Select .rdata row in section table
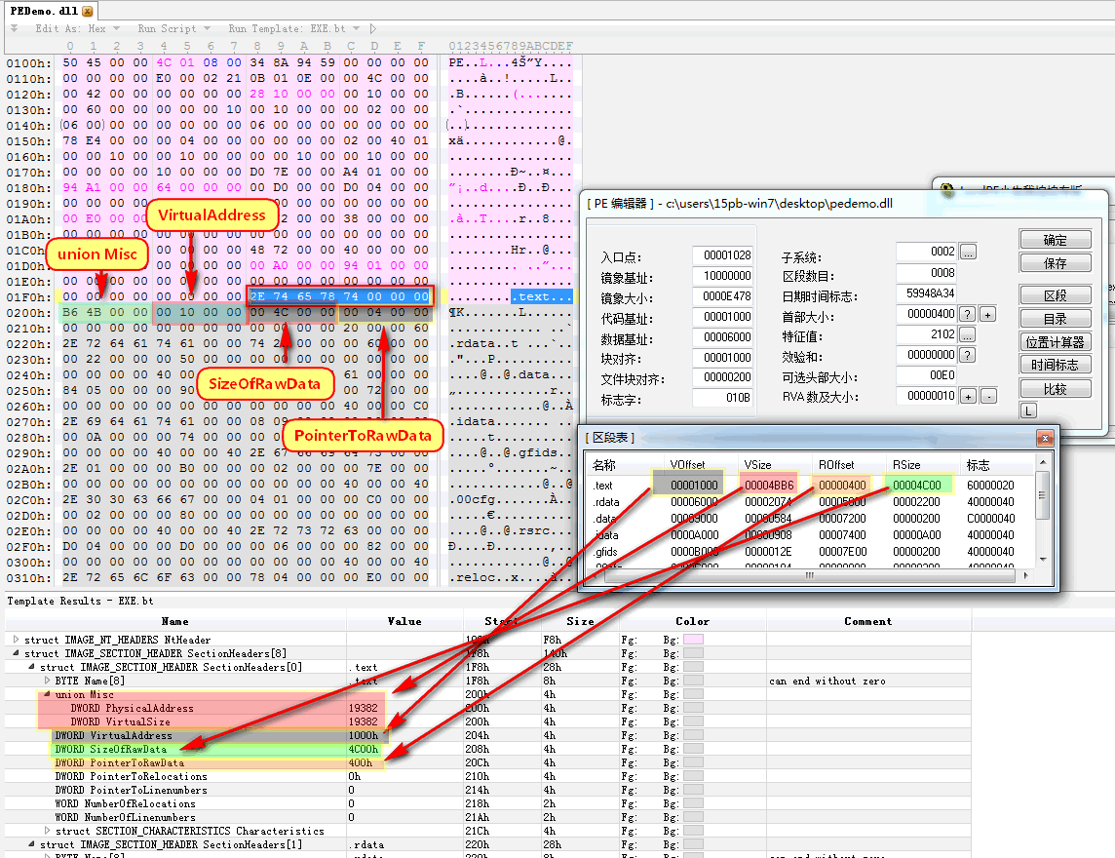1115x858 pixels. tap(811, 501)
